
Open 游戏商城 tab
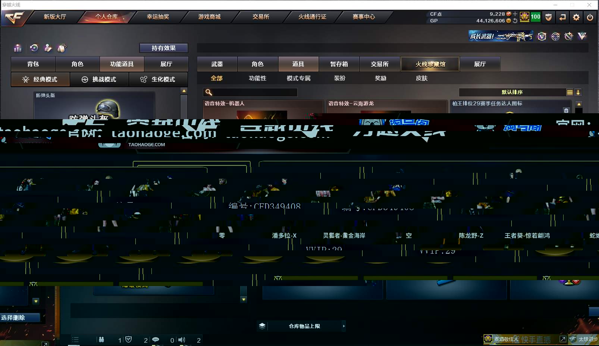[x=209, y=17]
